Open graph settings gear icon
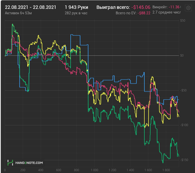 pos(188,8)
